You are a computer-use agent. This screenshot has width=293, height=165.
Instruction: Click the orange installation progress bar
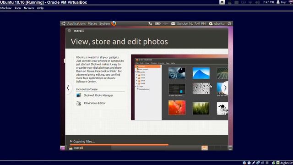click(119, 145)
